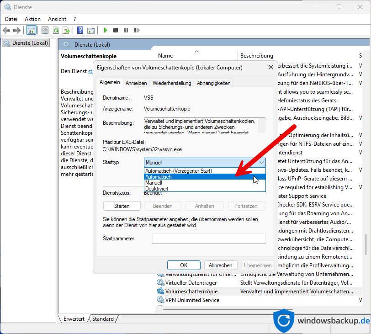The width and height of the screenshot is (371, 334).
Task: Stop the service with the black square icon
Action: click(x=116, y=30)
